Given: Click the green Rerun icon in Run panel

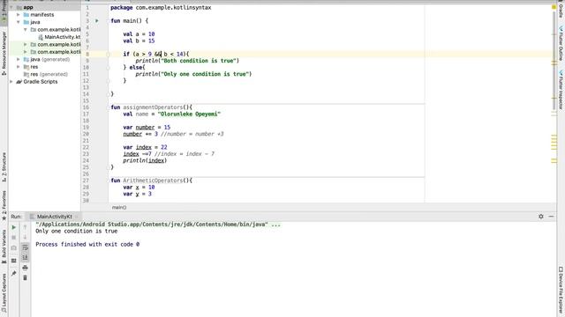Looking at the screenshot, I should point(14,227).
